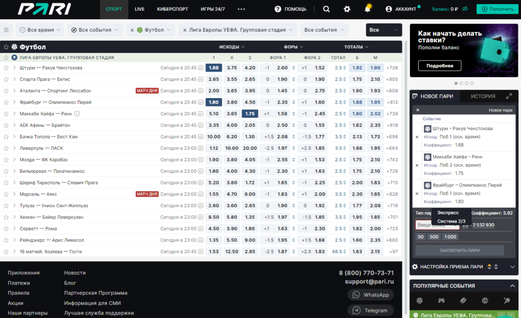Select first promo banner carousel dot

pos(456,83)
